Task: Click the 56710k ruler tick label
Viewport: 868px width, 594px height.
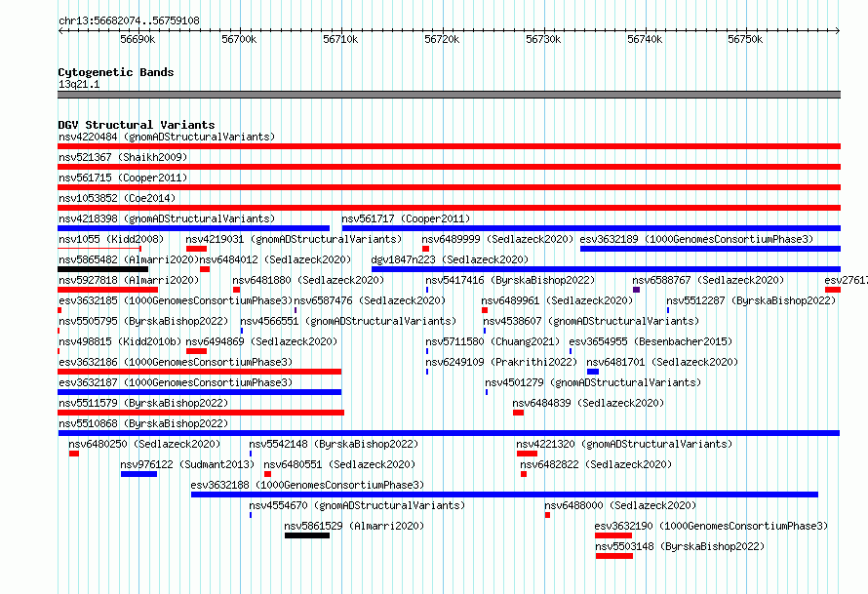Action: pyautogui.click(x=340, y=39)
